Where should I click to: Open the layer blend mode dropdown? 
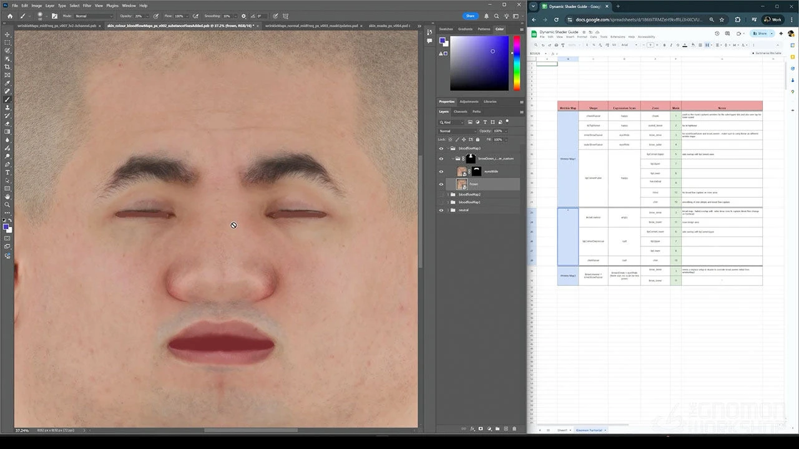click(457, 131)
